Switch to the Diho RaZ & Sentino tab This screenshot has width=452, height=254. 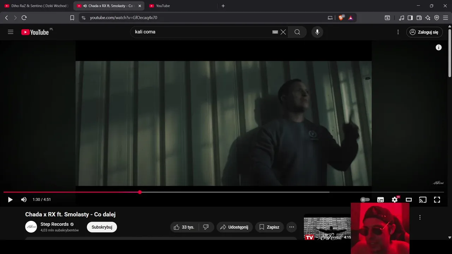coord(37,6)
